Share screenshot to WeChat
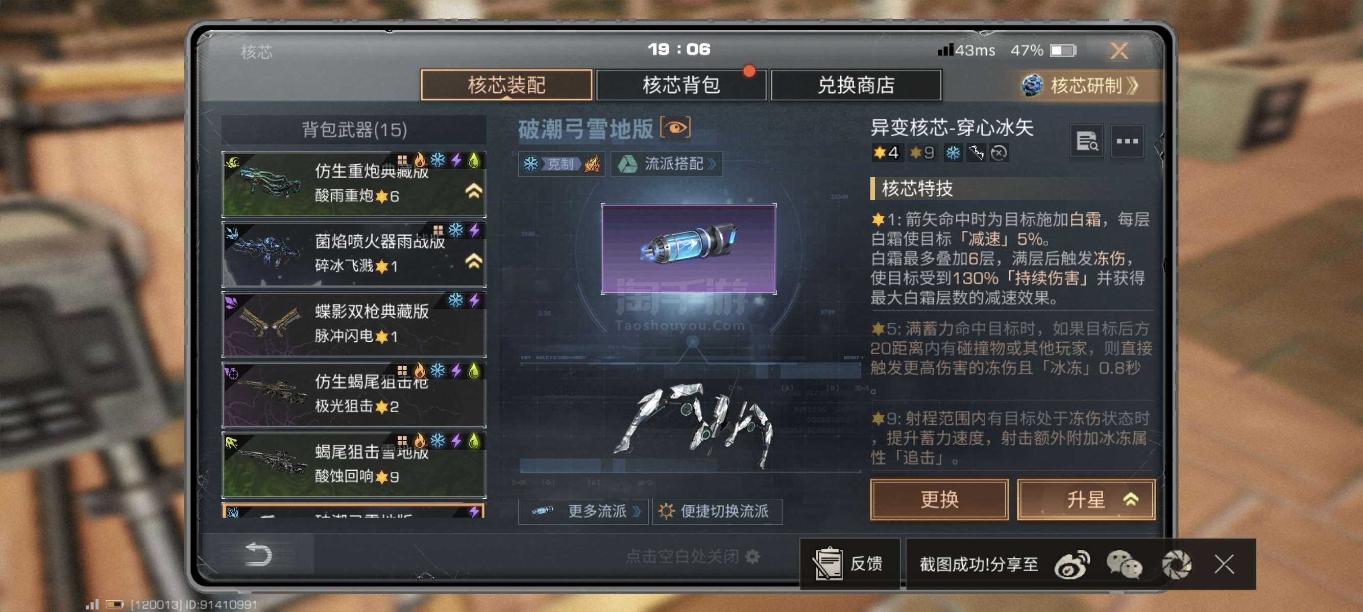 tap(1124, 565)
